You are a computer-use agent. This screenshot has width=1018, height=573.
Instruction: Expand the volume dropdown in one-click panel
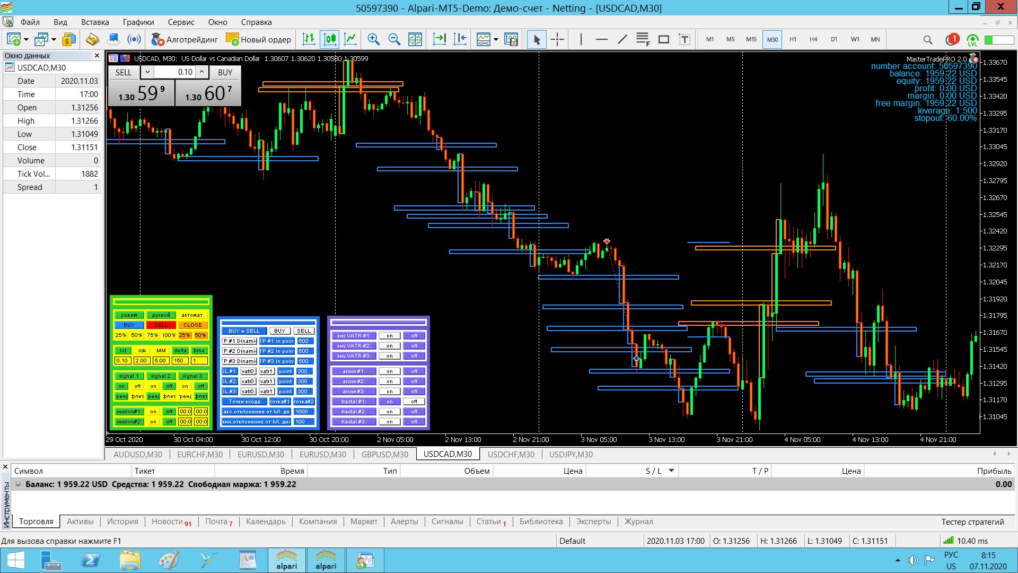pos(148,72)
